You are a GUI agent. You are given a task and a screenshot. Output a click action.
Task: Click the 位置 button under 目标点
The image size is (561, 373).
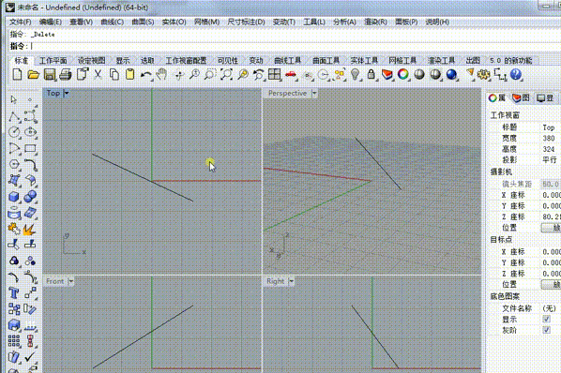(x=551, y=284)
